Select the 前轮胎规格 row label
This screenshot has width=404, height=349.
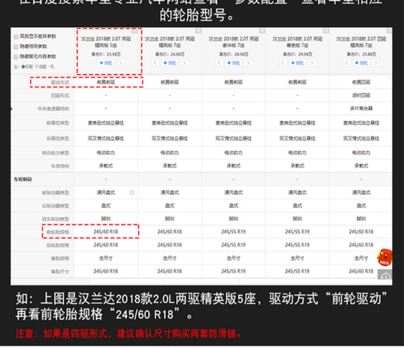(x=58, y=232)
